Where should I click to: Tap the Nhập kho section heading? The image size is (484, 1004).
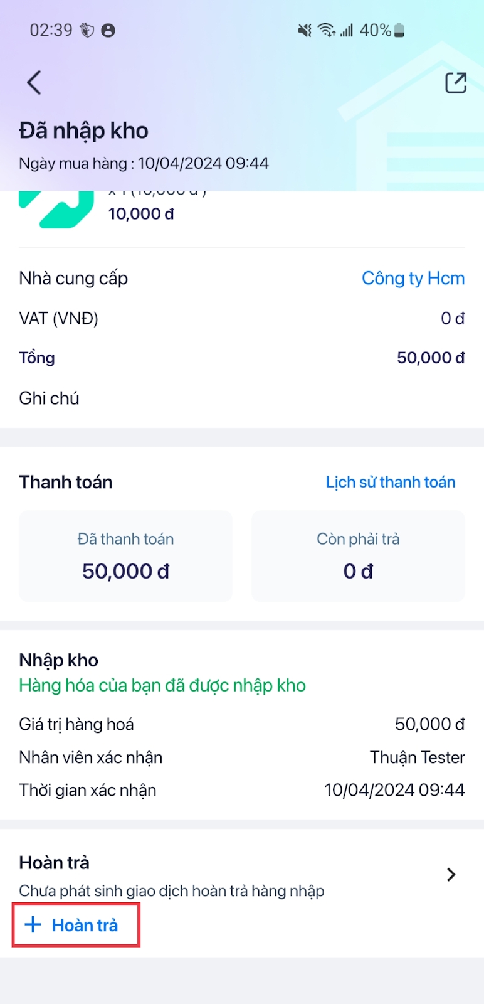(x=59, y=660)
